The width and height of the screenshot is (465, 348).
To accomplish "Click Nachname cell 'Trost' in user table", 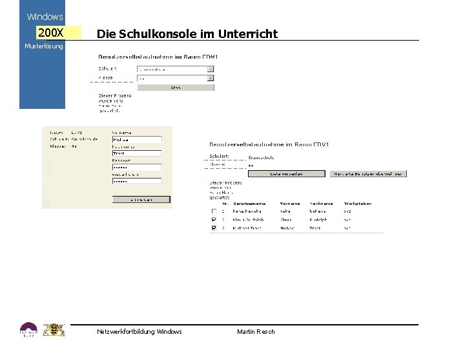I will (315, 228).
